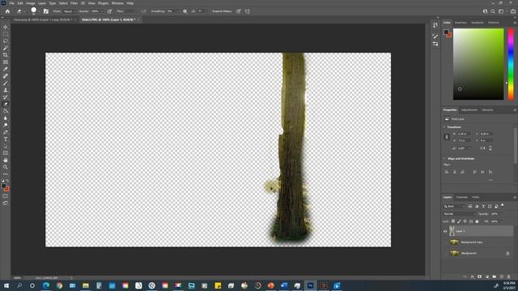Select the Path Selection tool
Viewport: 518px width, 291px height.
tap(6, 145)
